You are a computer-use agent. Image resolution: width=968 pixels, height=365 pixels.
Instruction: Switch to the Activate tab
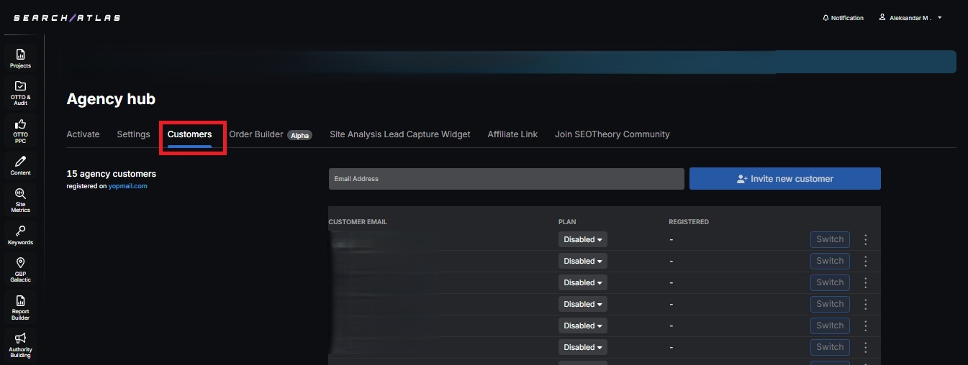[x=83, y=134]
